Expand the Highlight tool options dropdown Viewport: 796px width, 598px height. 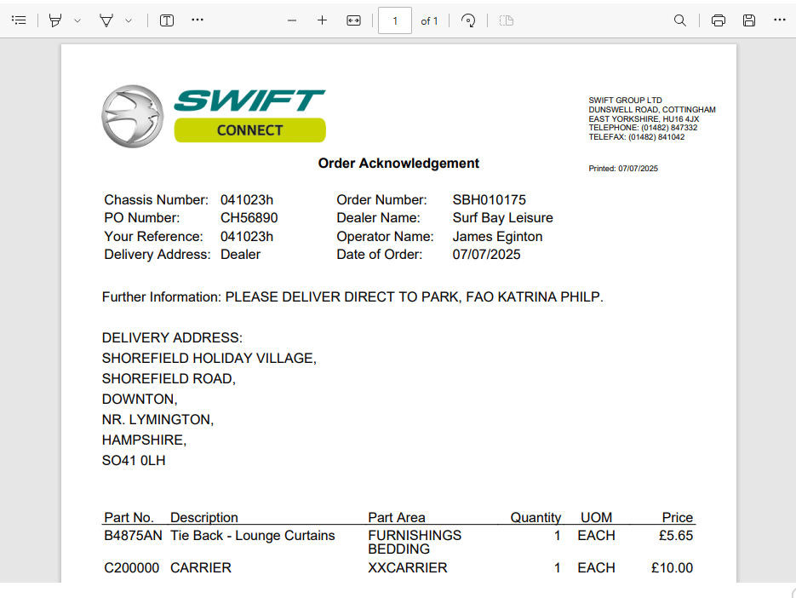[77, 20]
